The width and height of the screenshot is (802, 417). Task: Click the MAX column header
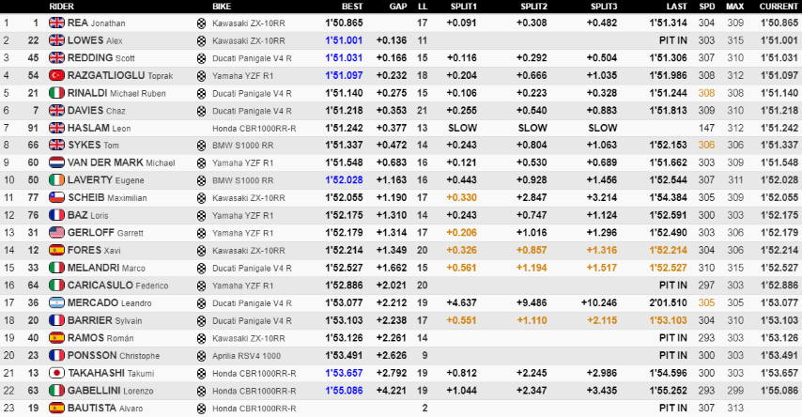click(735, 7)
